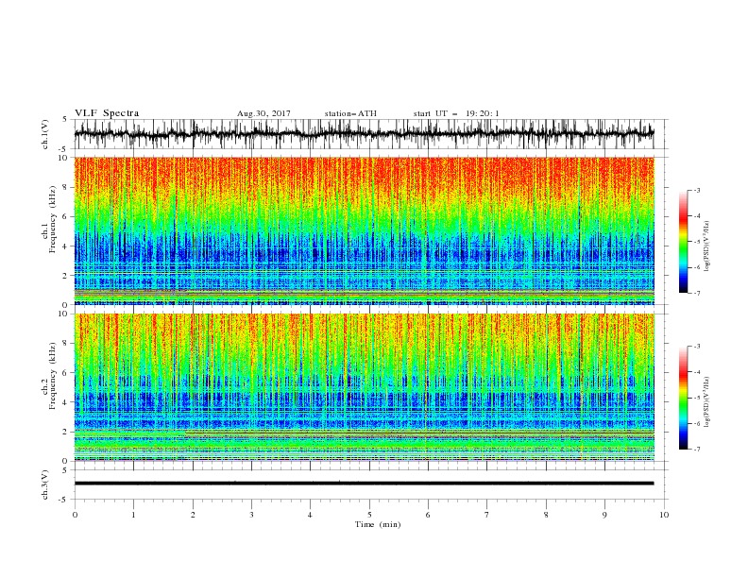Click the ch.3 flat voltage trace
Image resolution: width=748 pixels, height=578 pixels.
click(x=364, y=484)
